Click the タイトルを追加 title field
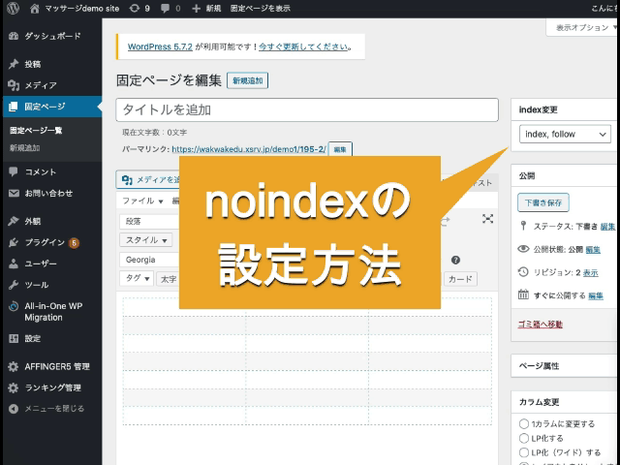The height and width of the screenshot is (465, 620). pyautogui.click(x=308, y=109)
